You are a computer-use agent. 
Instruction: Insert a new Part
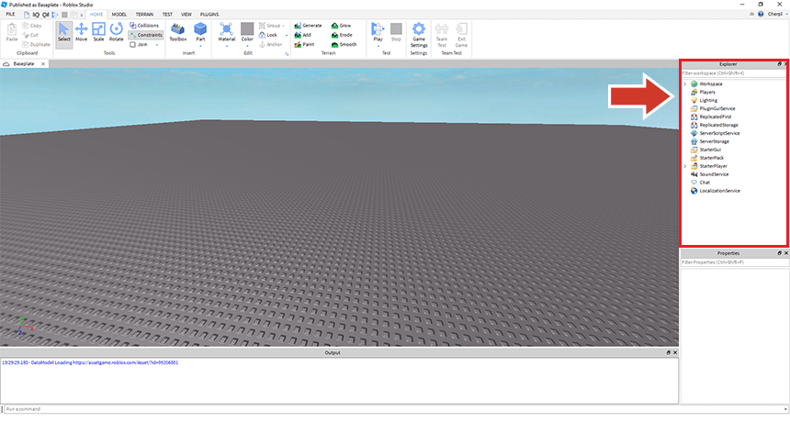pyautogui.click(x=200, y=31)
